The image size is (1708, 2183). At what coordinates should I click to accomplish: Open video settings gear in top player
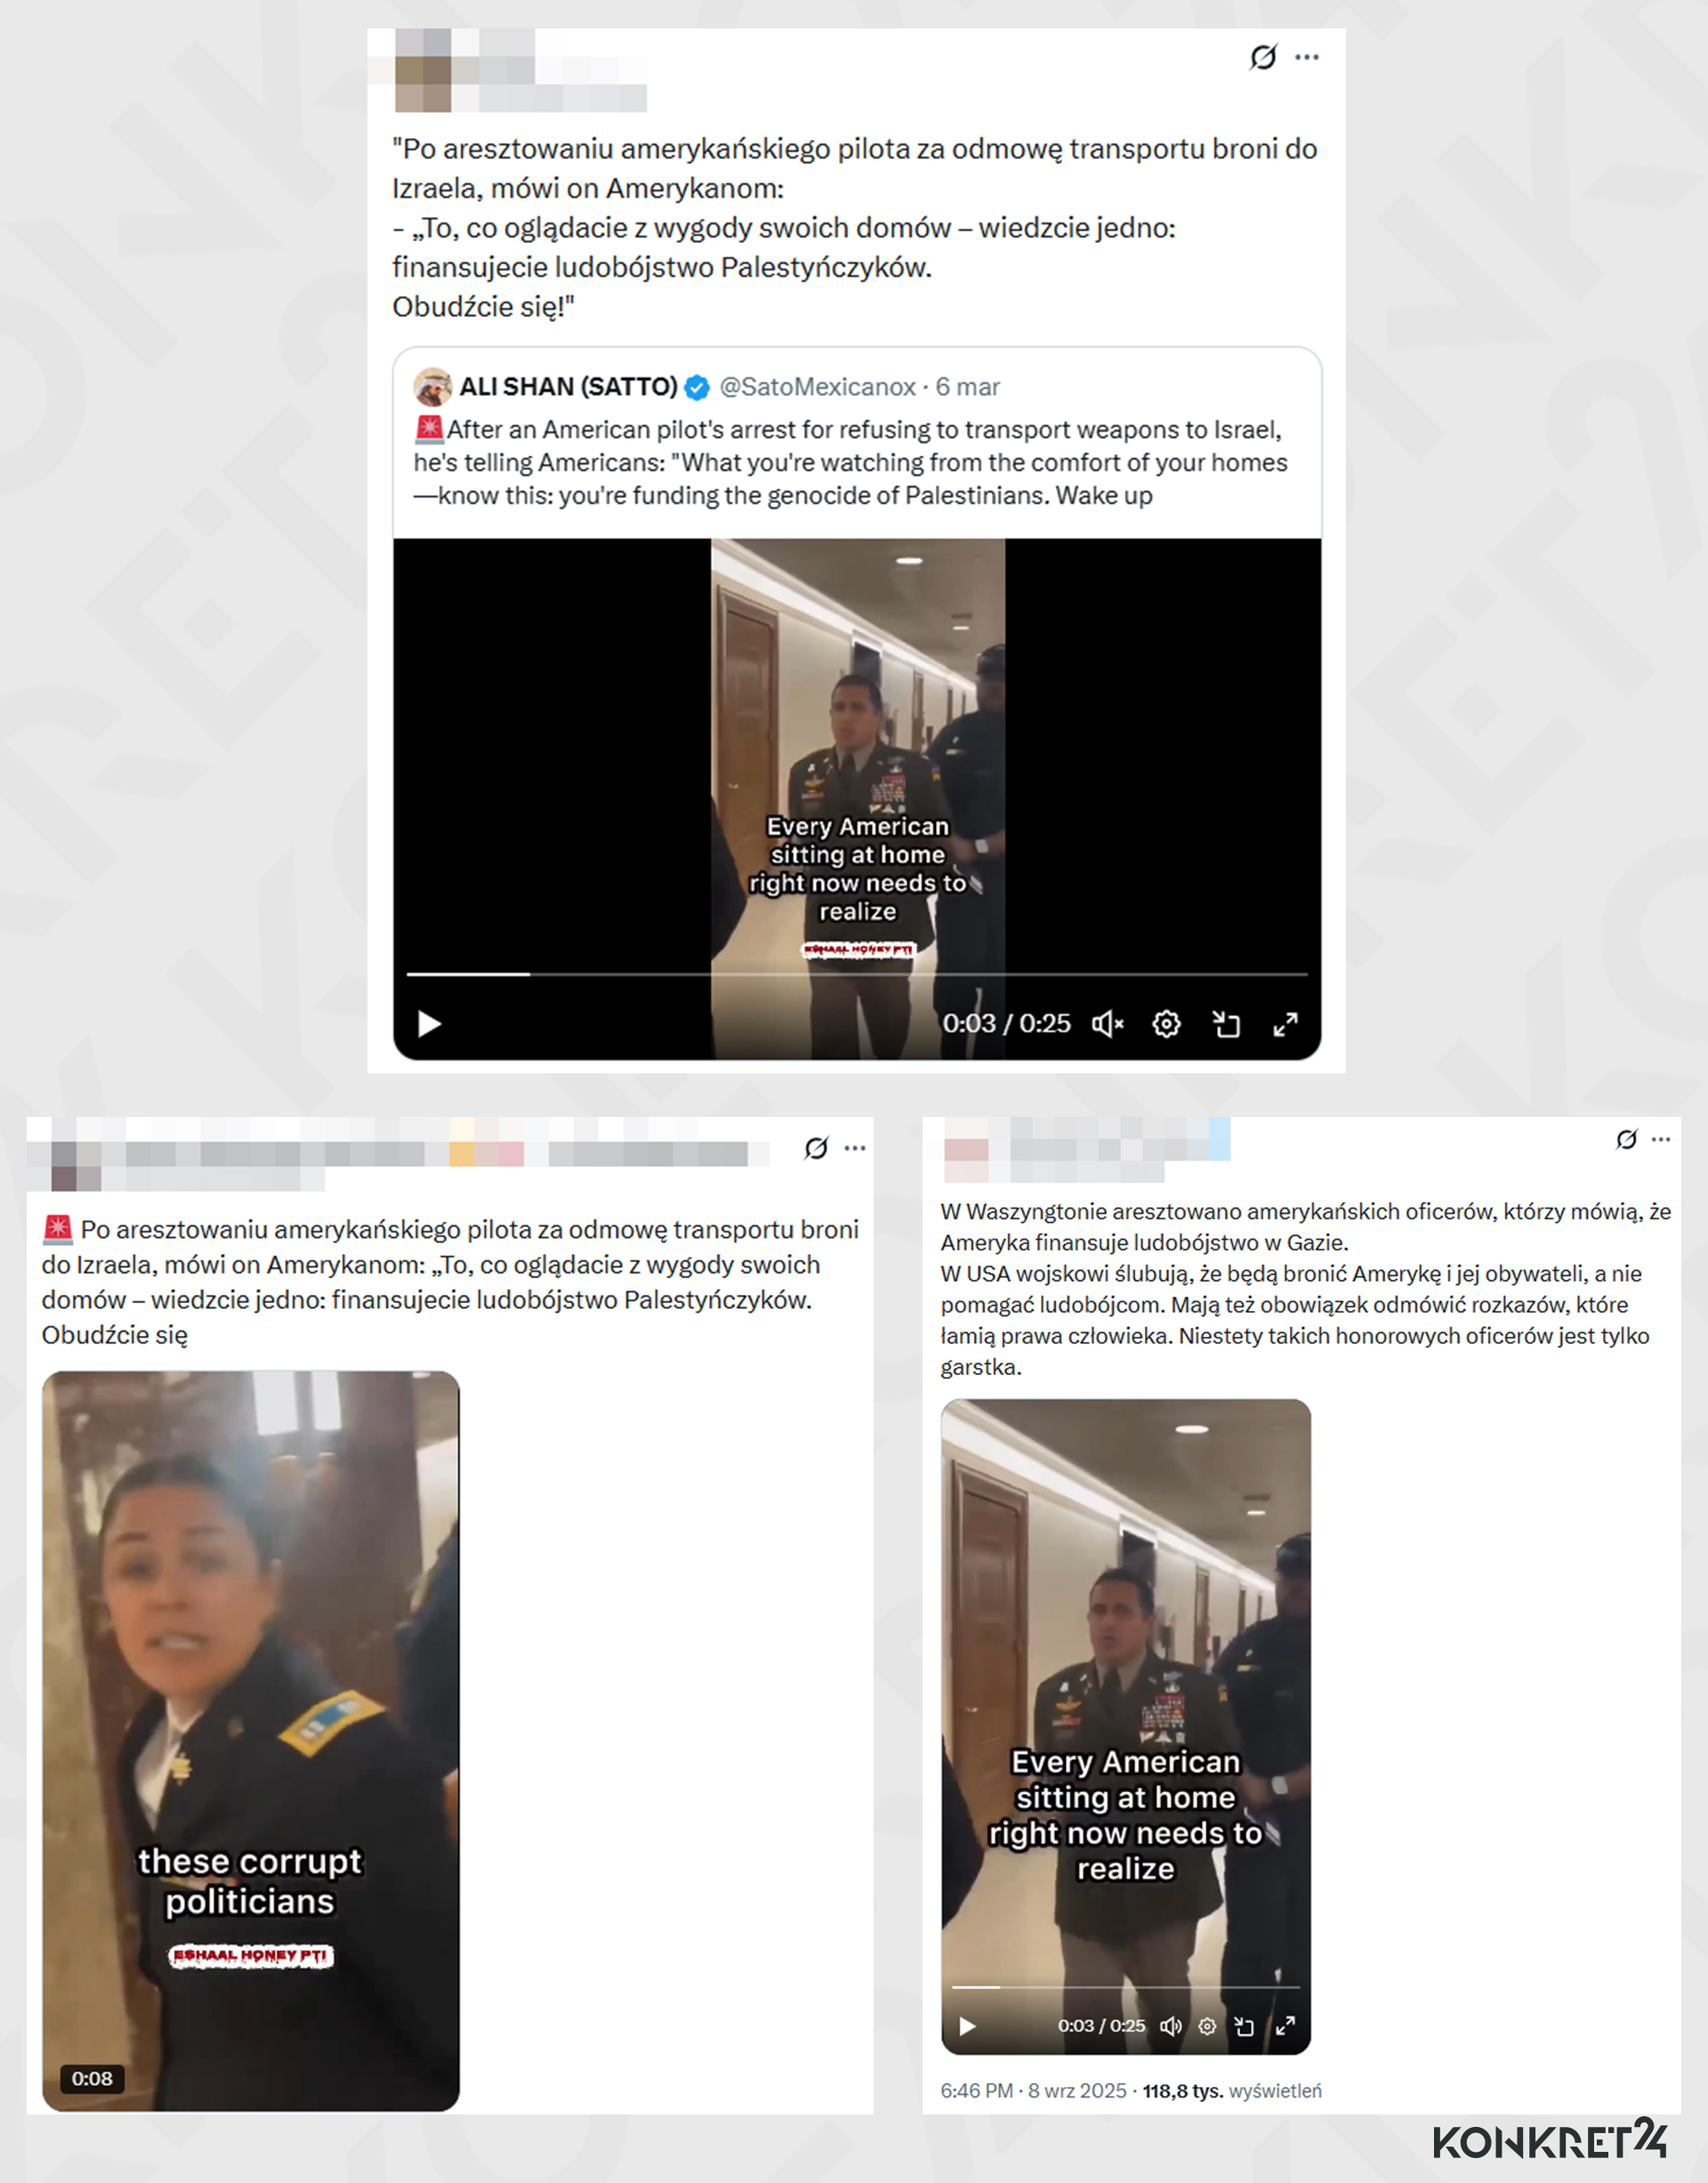click(1166, 1023)
